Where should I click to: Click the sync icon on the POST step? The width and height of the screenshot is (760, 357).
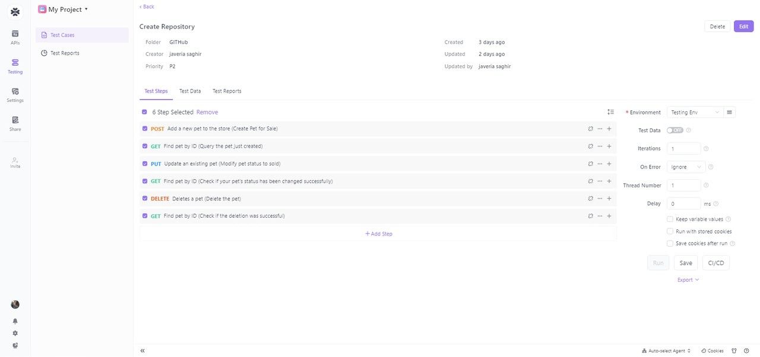(x=590, y=129)
